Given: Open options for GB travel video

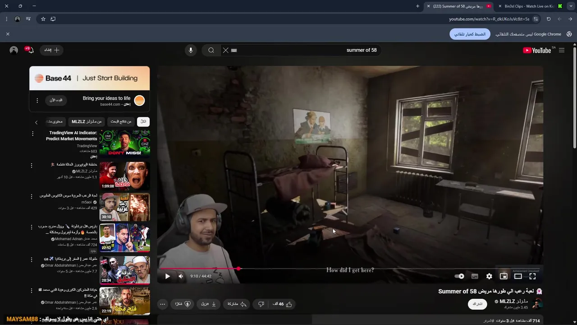Looking at the screenshot, I should (x=32, y=260).
